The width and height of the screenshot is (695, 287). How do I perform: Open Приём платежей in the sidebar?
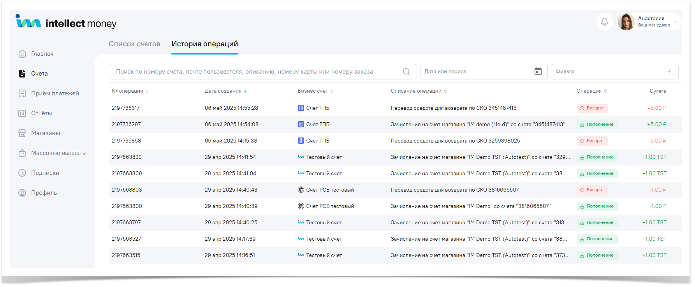point(55,93)
